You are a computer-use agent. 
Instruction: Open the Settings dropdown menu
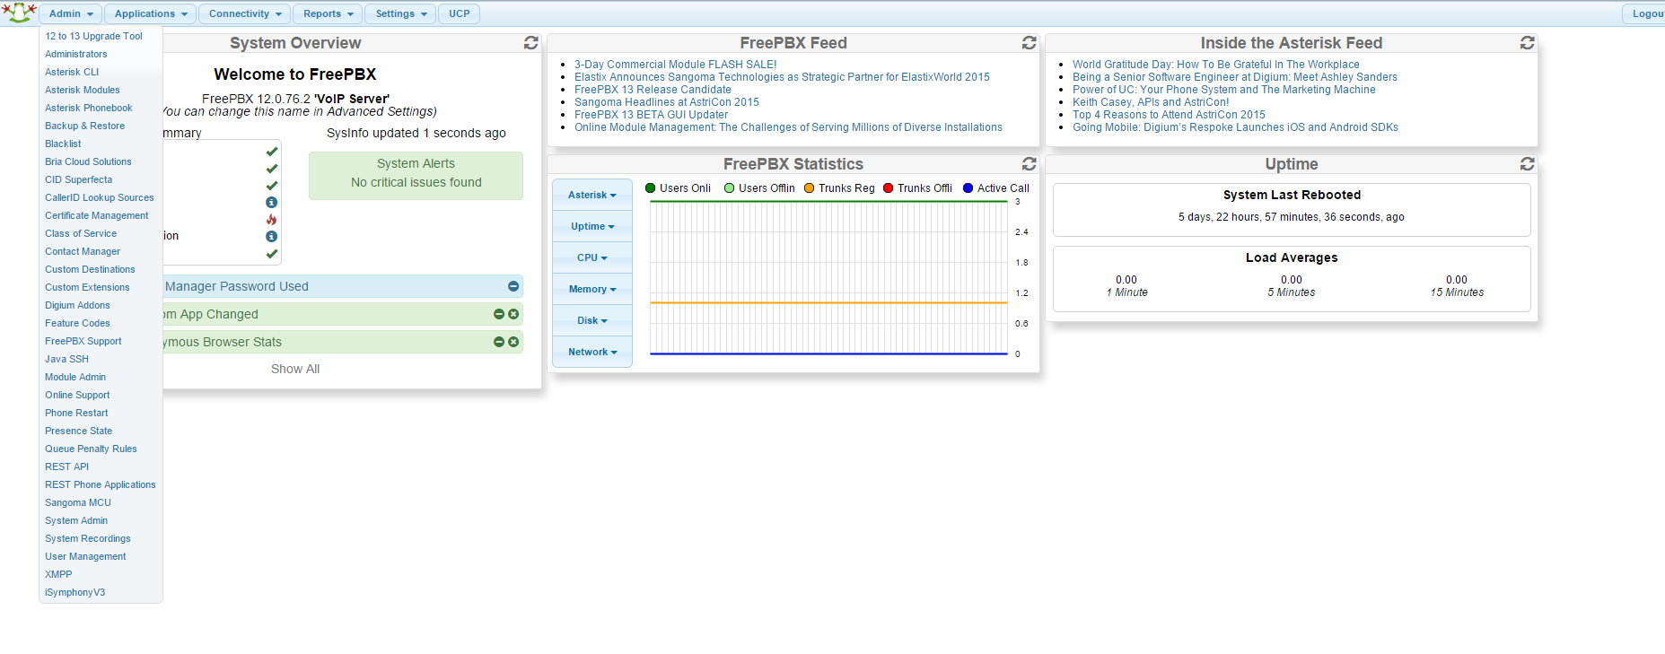[401, 13]
